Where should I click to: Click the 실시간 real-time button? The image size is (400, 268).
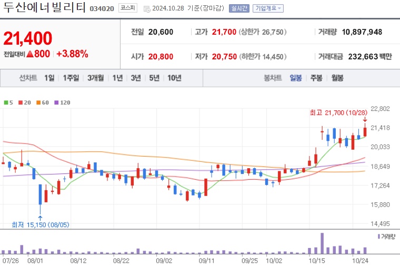(x=239, y=8)
